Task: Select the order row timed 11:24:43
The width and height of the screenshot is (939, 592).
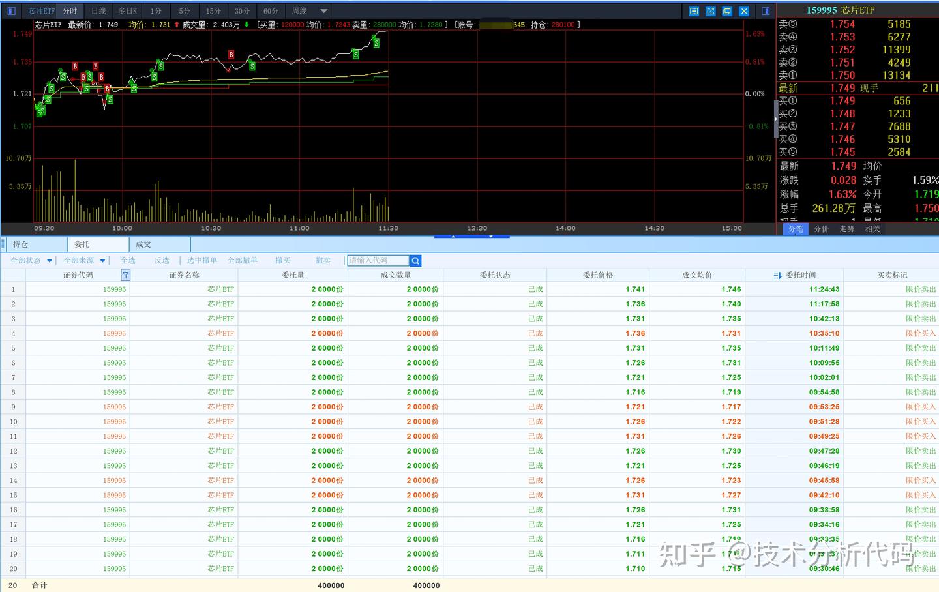Action: coord(469,289)
